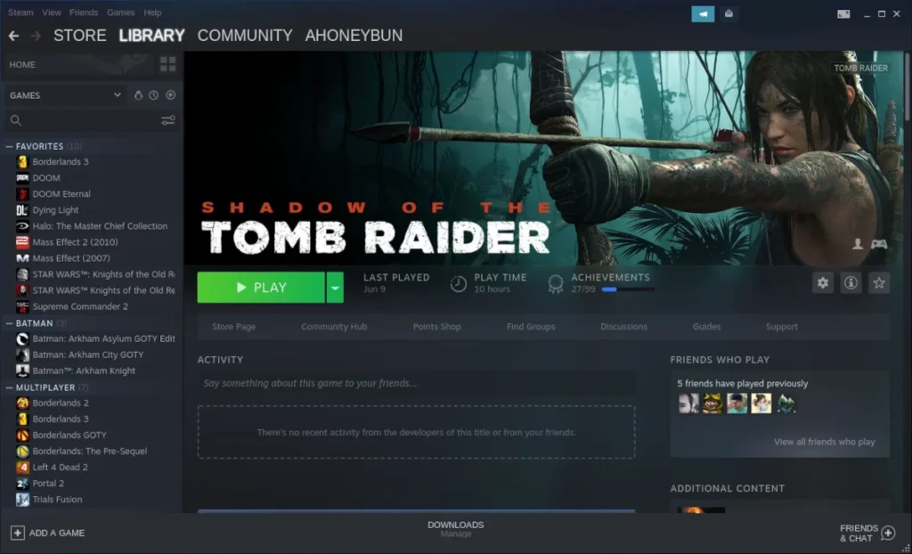Open the notifications bell icon in title bar
This screenshot has width=912, height=554.
729,13
